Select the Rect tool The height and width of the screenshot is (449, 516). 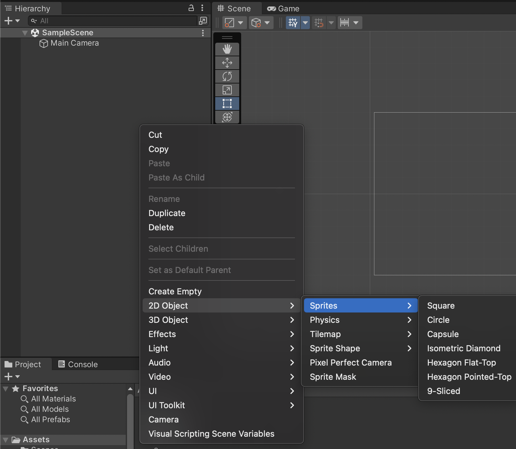pos(227,104)
